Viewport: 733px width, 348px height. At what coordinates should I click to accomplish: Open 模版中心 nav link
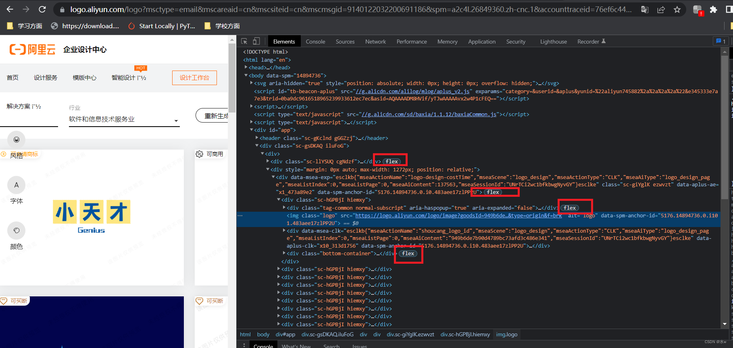point(84,78)
